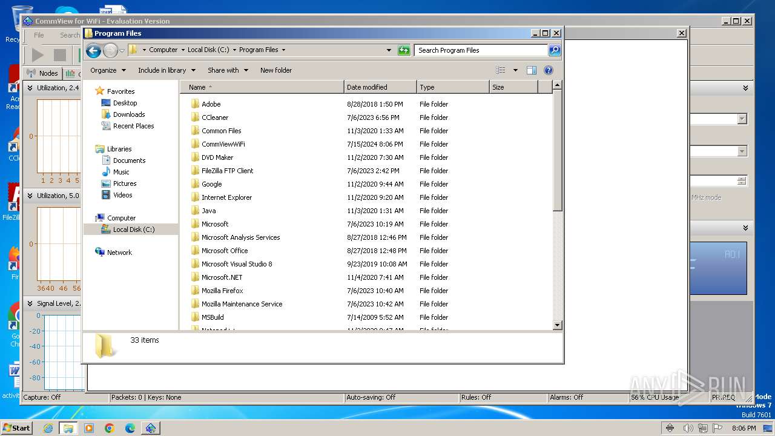The width and height of the screenshot is (775, 436).
Task: Click the Forward navigation arrow in Explorer
Action: click(110, 50)
